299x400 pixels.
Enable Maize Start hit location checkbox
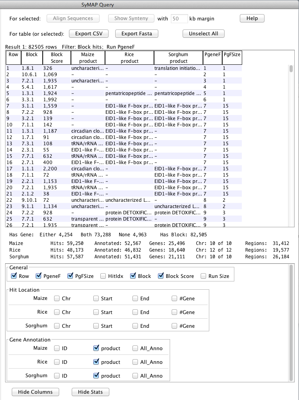[96, 298]
